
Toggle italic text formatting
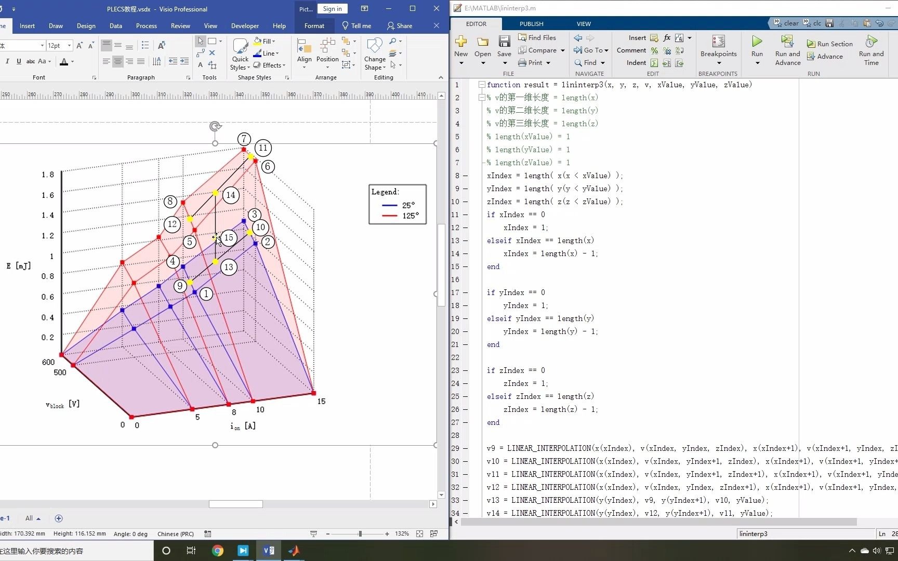coord(7,61)
